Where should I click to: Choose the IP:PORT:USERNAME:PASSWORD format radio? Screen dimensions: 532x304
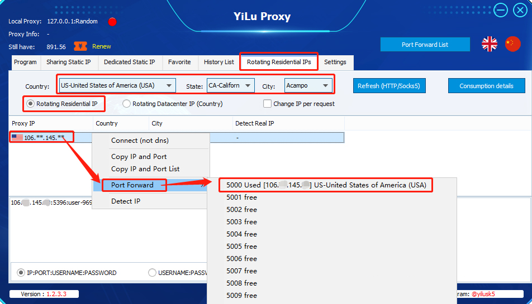(x=21, y=273)
